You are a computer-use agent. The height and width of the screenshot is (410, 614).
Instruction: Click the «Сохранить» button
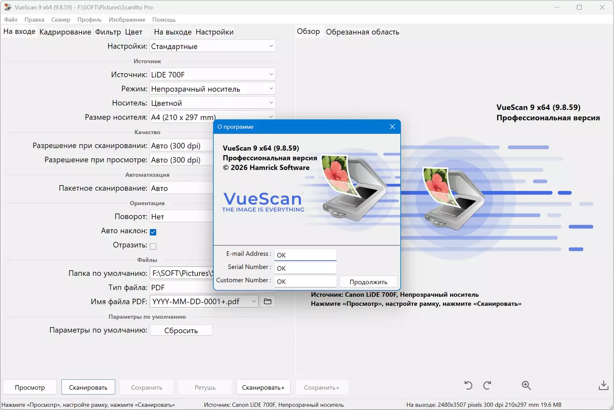pos(146,387)
